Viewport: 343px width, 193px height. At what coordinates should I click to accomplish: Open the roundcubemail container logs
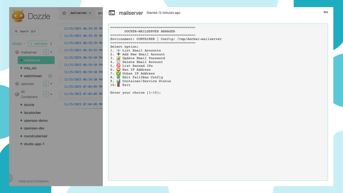pyautogui.click(x=35, y=136)
